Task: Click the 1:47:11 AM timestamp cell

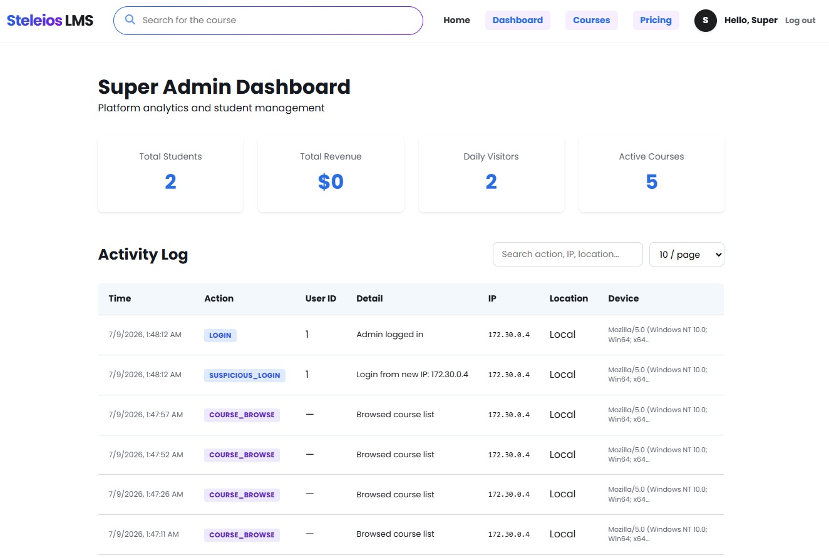Action: (143, 534)
